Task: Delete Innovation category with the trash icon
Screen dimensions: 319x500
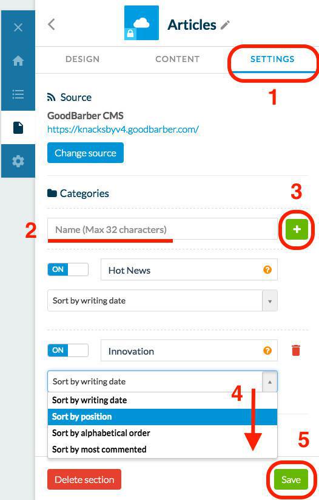Action: click(x=296, y=350)
